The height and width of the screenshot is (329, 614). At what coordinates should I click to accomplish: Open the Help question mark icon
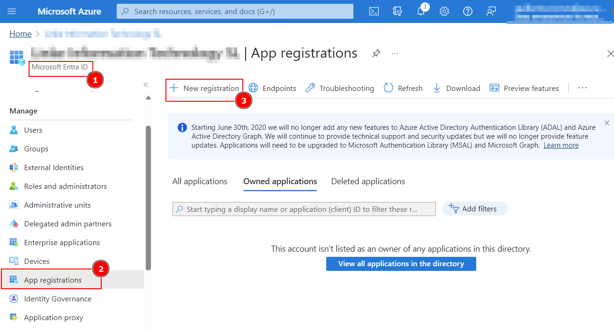[x=468, y=11]
